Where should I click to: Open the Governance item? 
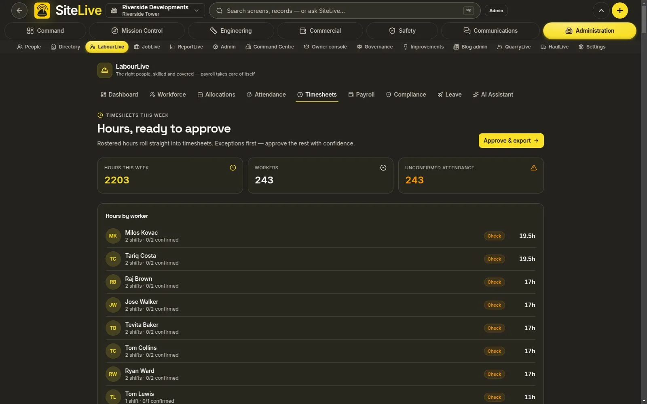375,47
